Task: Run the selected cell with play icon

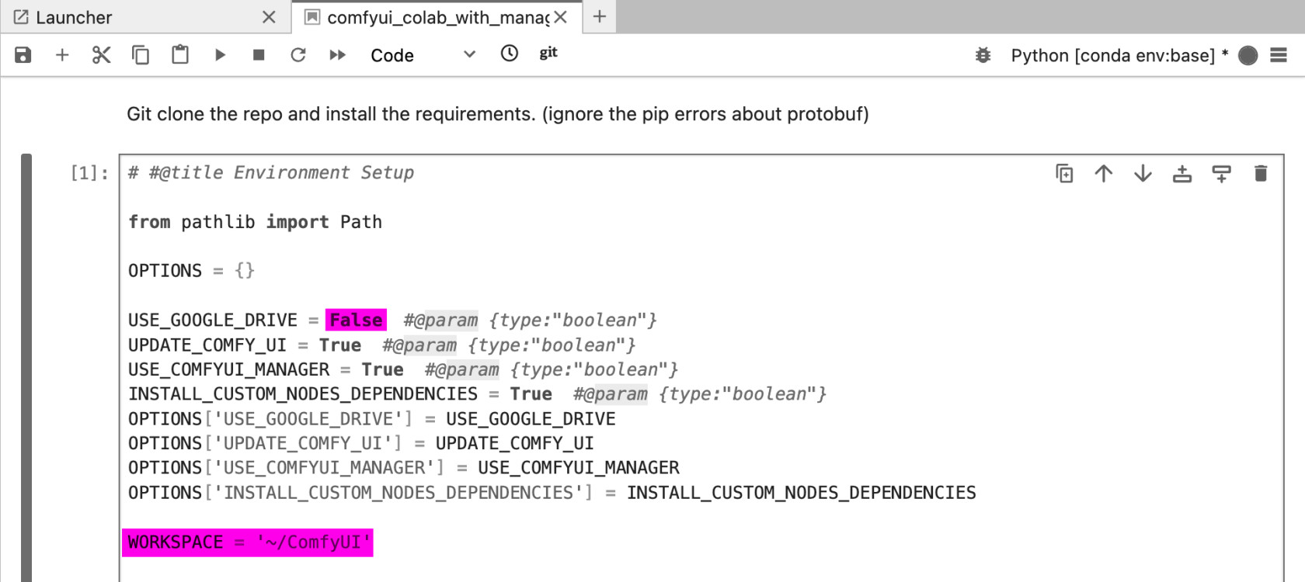Action: tap(220, 55)
